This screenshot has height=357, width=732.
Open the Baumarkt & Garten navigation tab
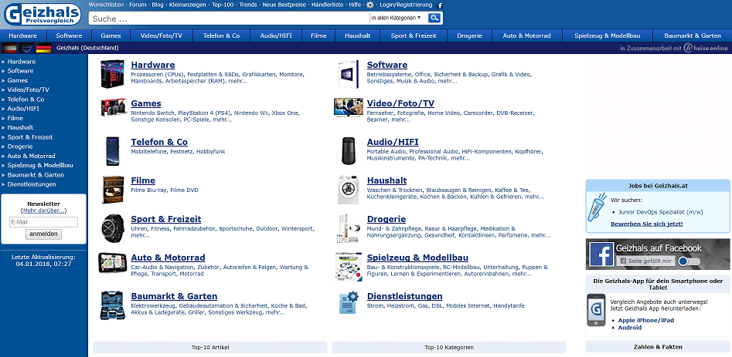(693, 35)
